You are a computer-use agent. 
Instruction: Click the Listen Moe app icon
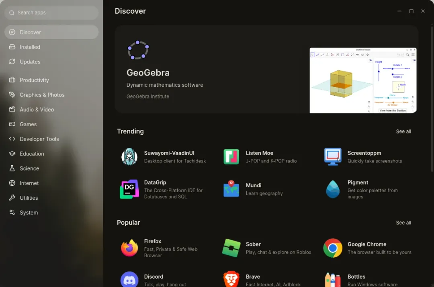[231, 157]
